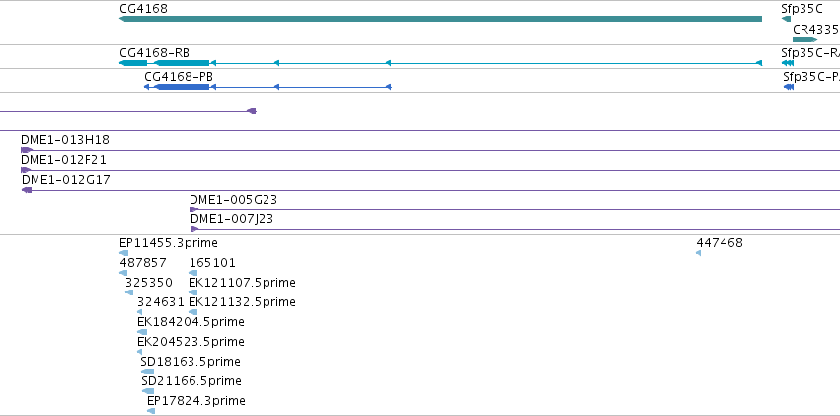
Task: Select the EK204523.5prime arrow glyph
Action: [140, 352]
